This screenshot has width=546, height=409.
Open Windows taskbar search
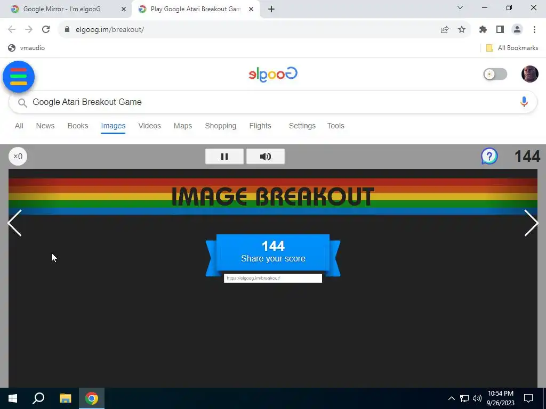click(x=38, y=398)
